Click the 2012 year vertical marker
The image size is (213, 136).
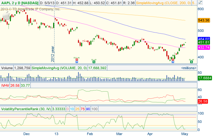tap(54, 51)
